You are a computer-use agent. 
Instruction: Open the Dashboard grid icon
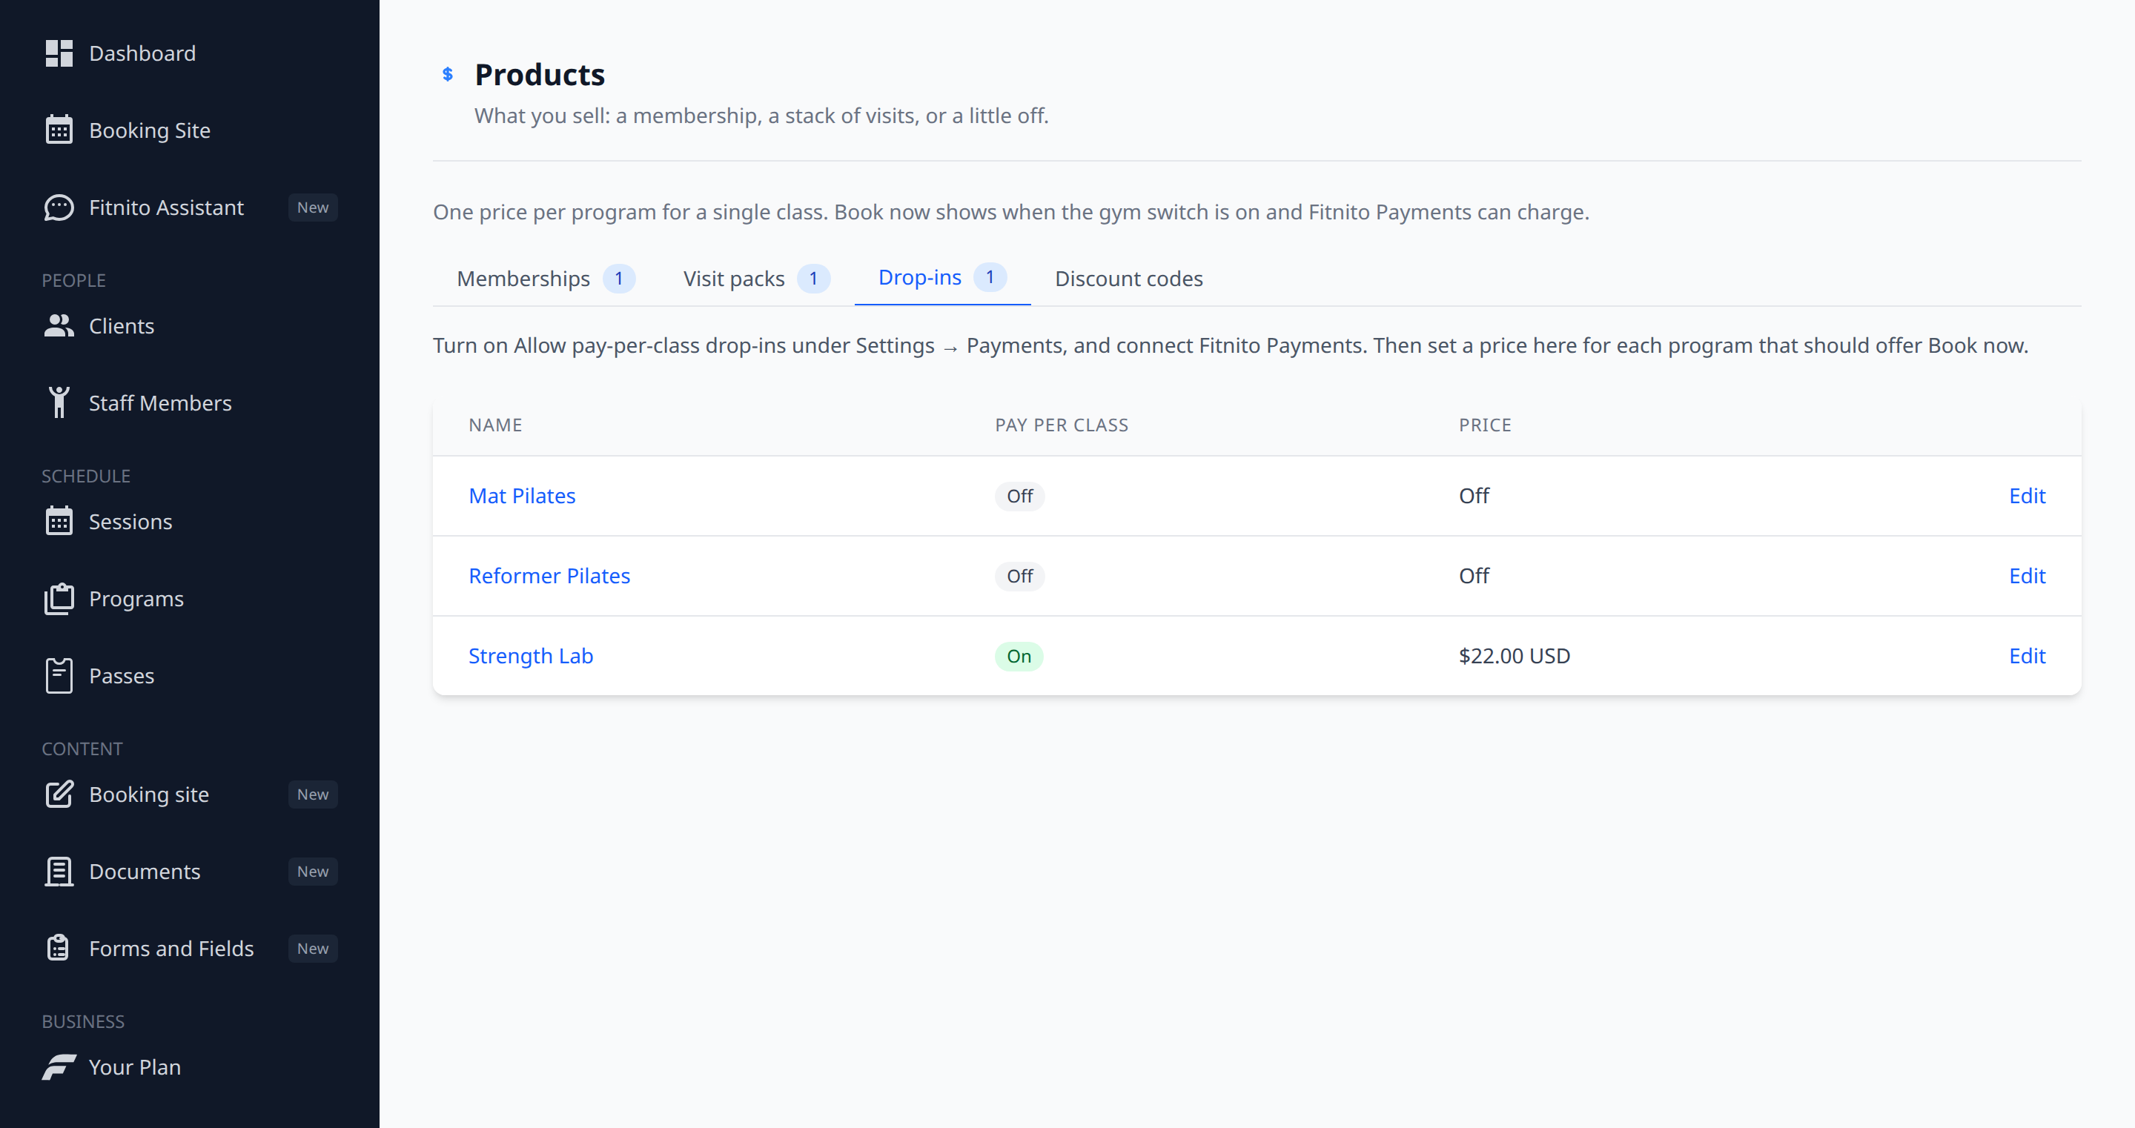pyautogui.click(x=59, y=53)
